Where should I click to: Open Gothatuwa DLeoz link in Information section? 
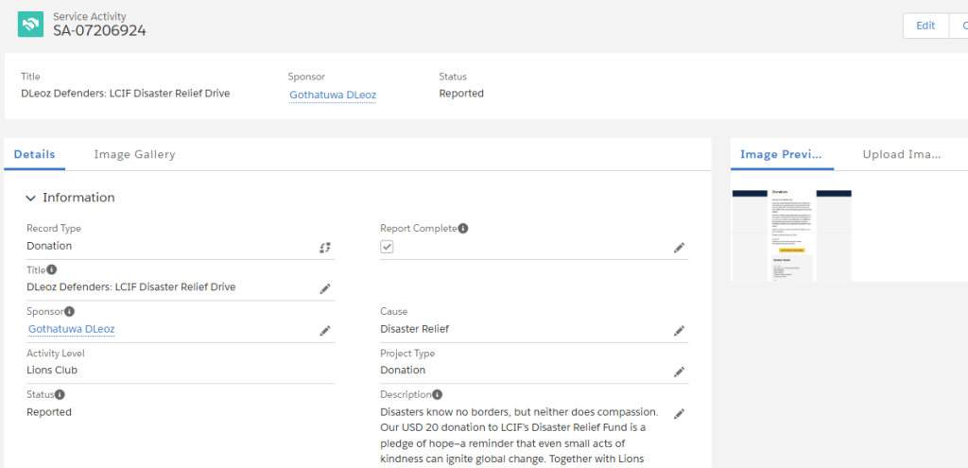click(x=72, y=329)
